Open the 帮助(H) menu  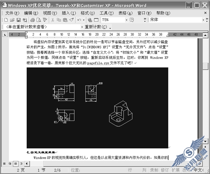pos(163,13)
